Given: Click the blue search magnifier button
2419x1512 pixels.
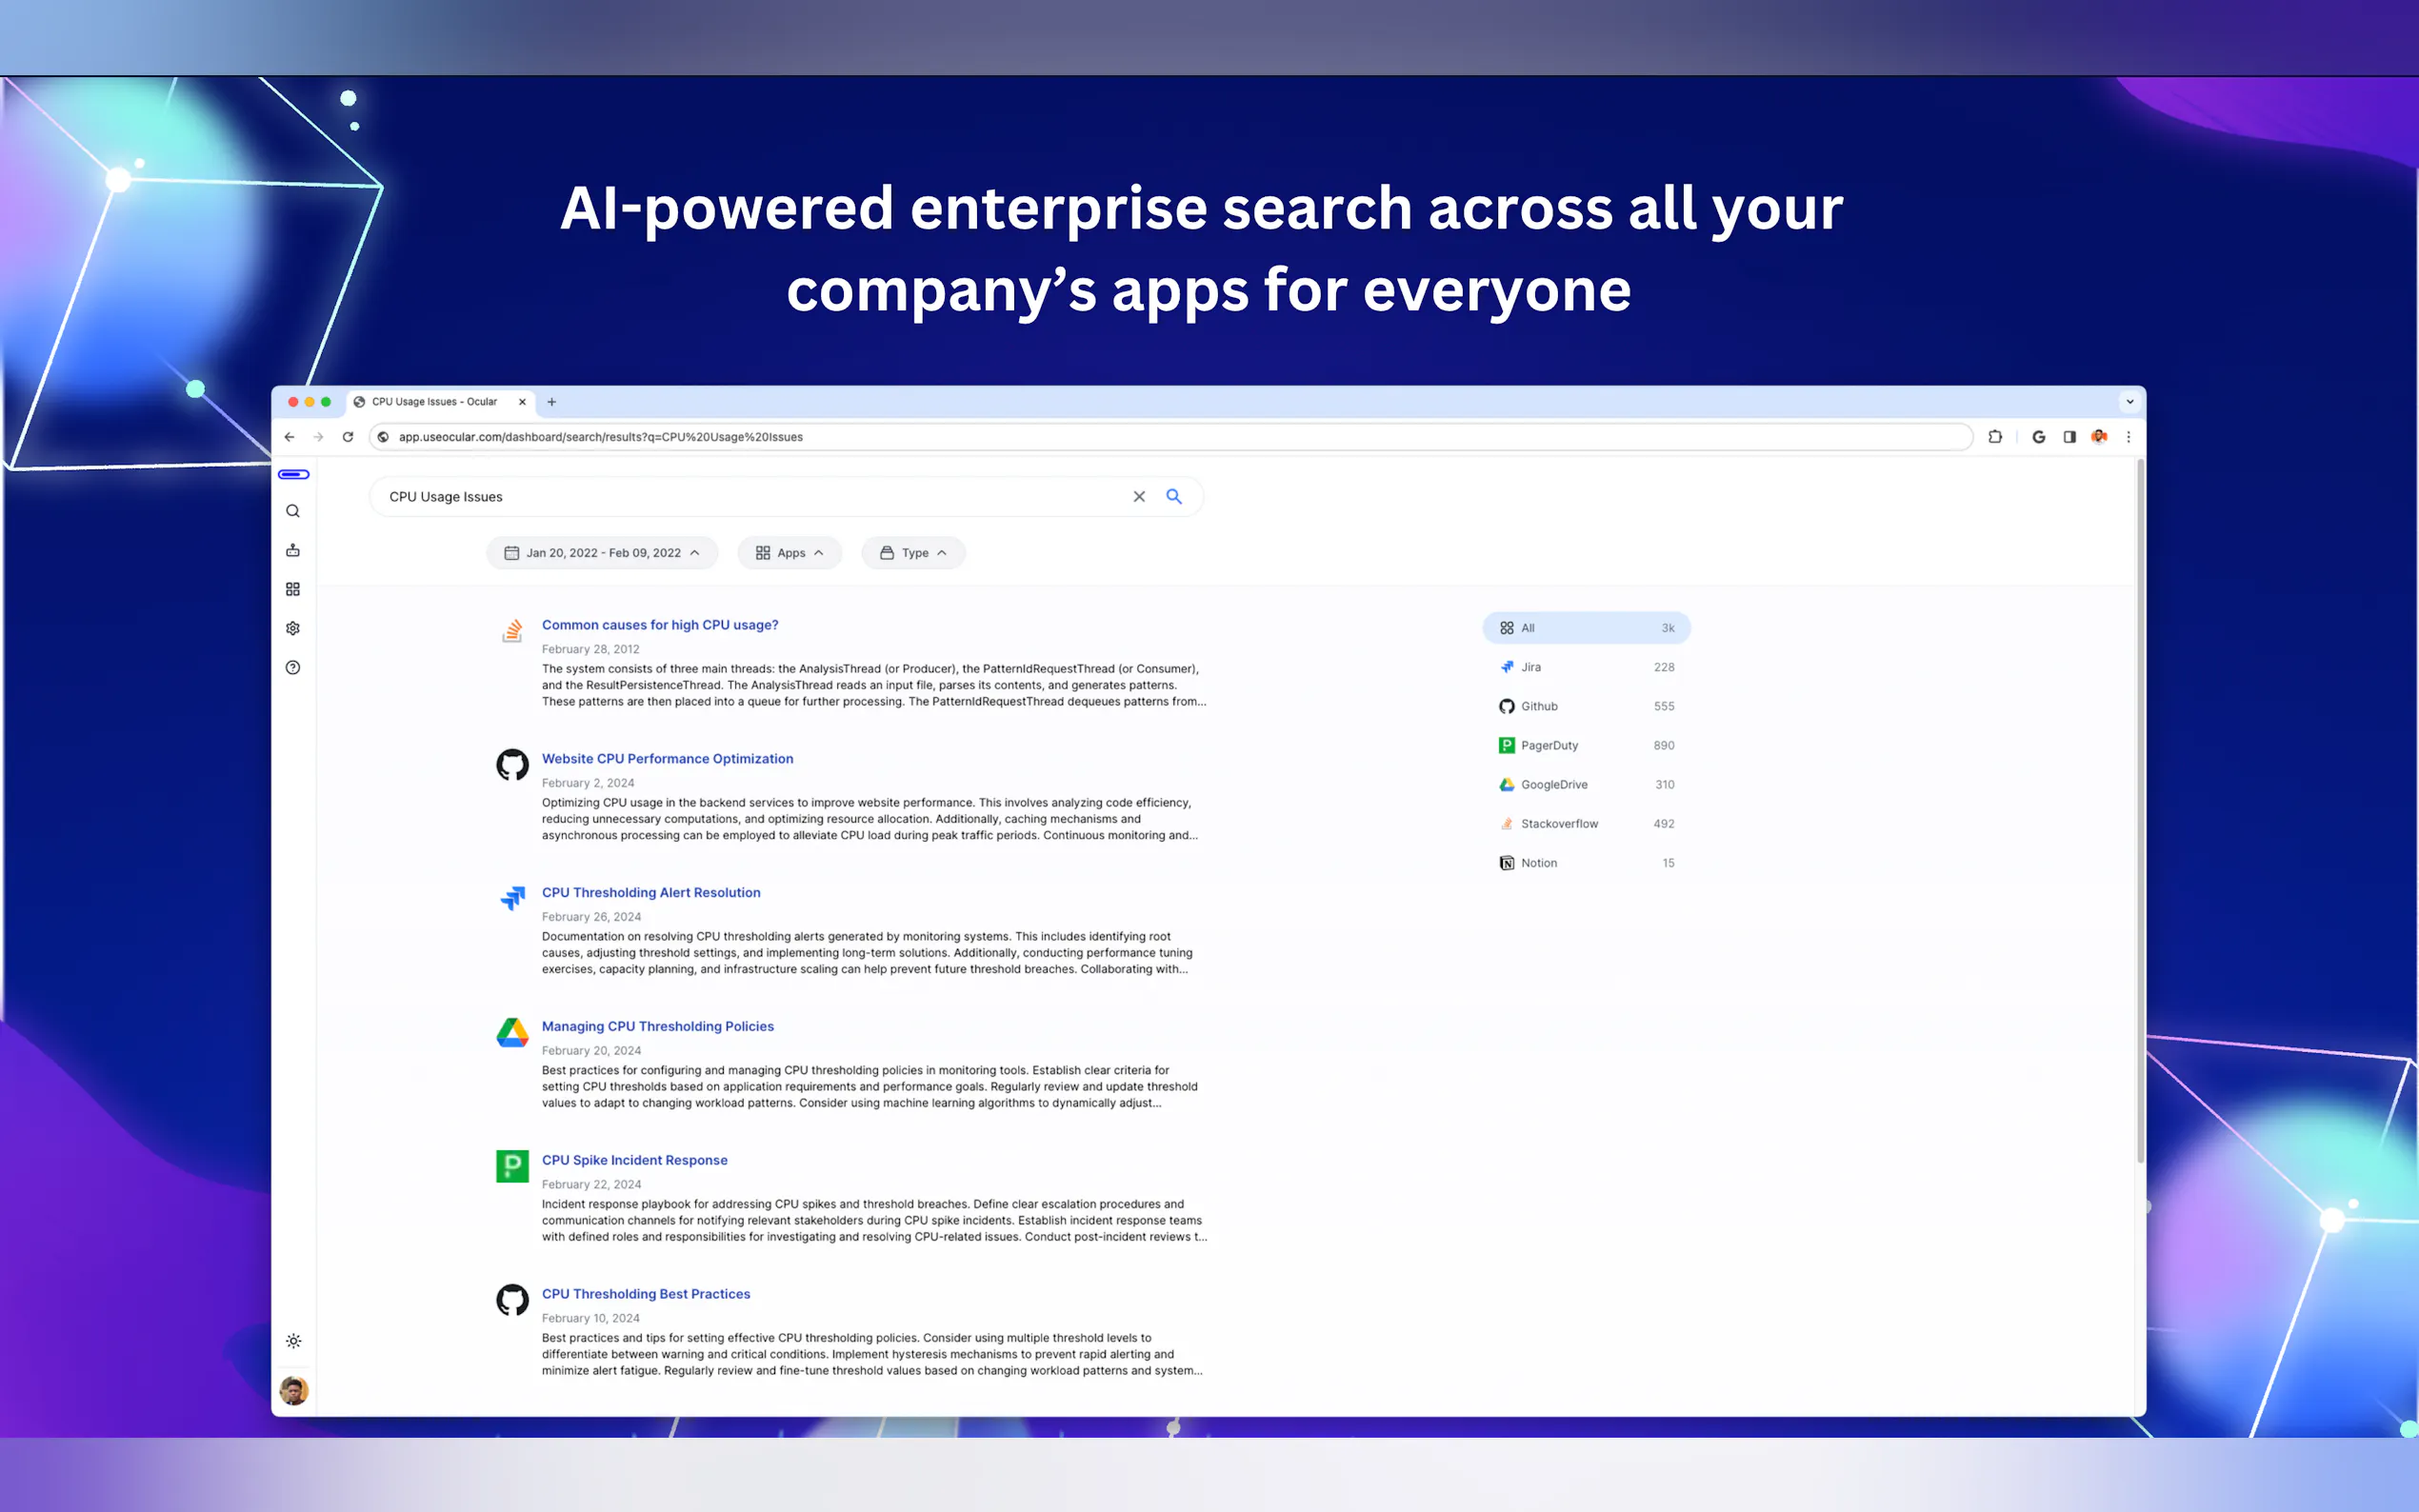Looking at the screenshot, I should [x=1174, y=496].
